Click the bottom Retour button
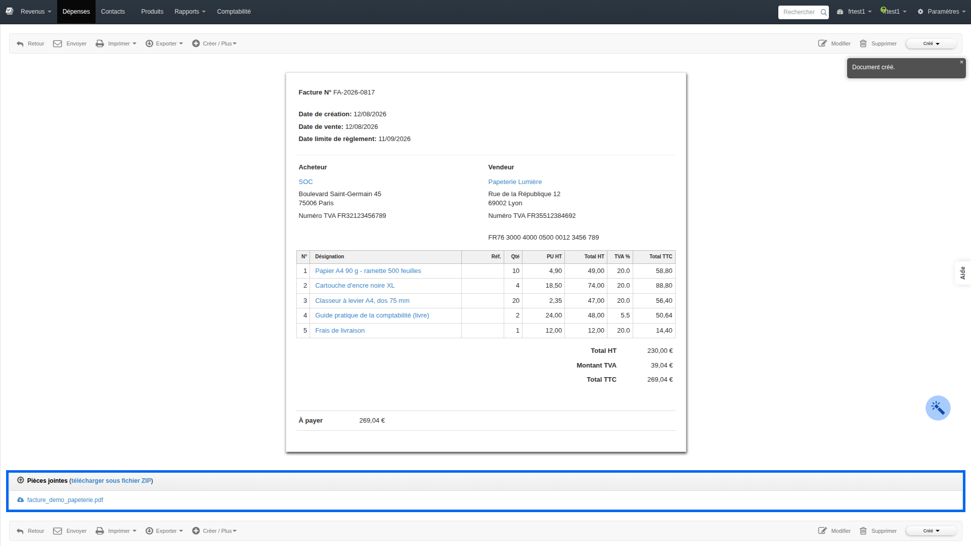This screenshot has width=971, height=546. pyautogui.click(x=30, y=531)
